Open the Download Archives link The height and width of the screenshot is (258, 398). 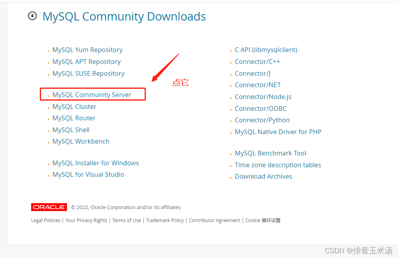264,176
